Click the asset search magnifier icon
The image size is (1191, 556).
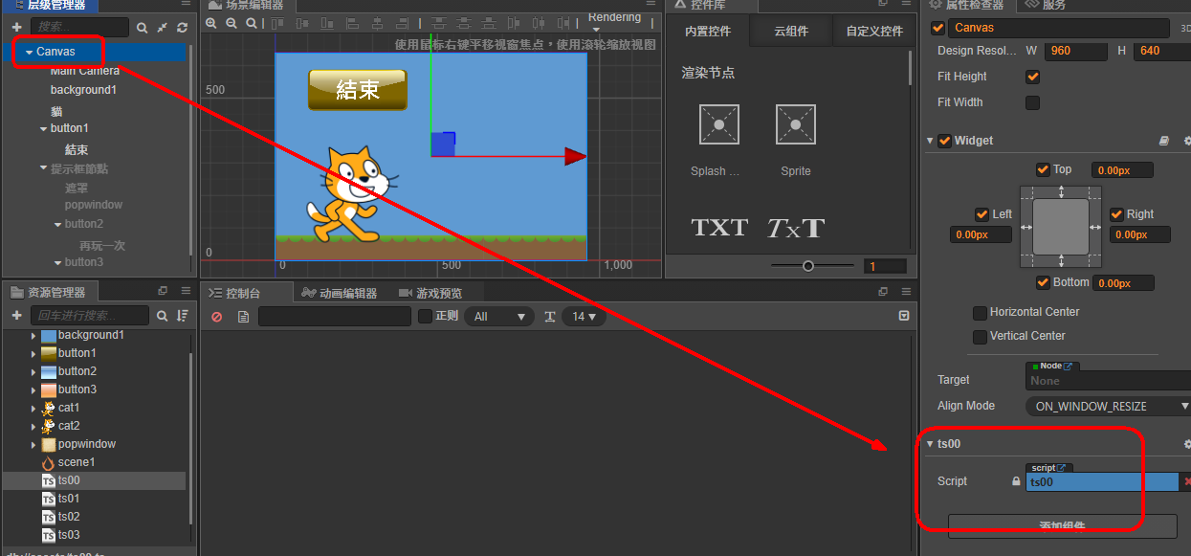pos(163,316)
